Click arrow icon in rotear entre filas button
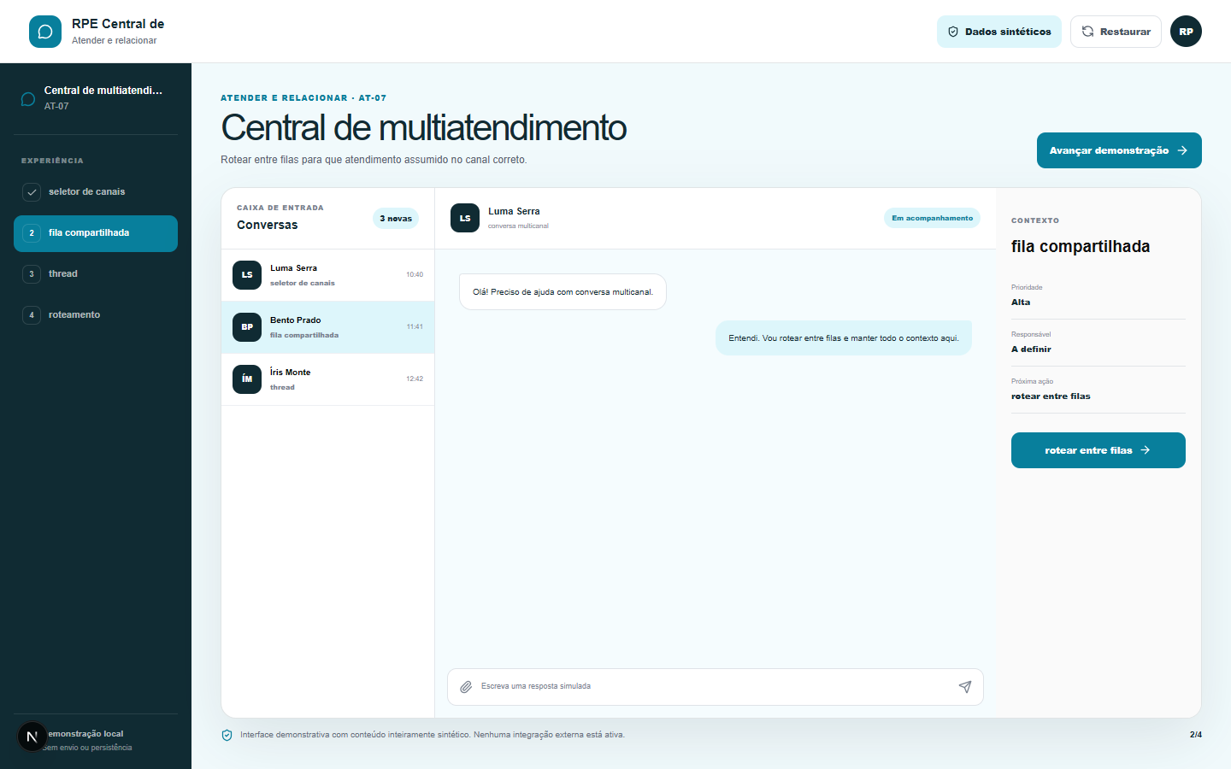The width and height of the screenshot is (1231, 769). 1146,450
